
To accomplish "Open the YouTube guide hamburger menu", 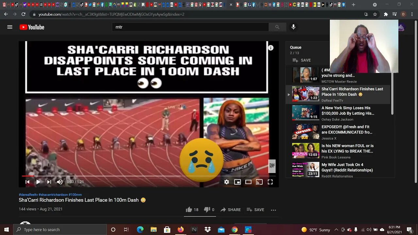I will (10, 27).
